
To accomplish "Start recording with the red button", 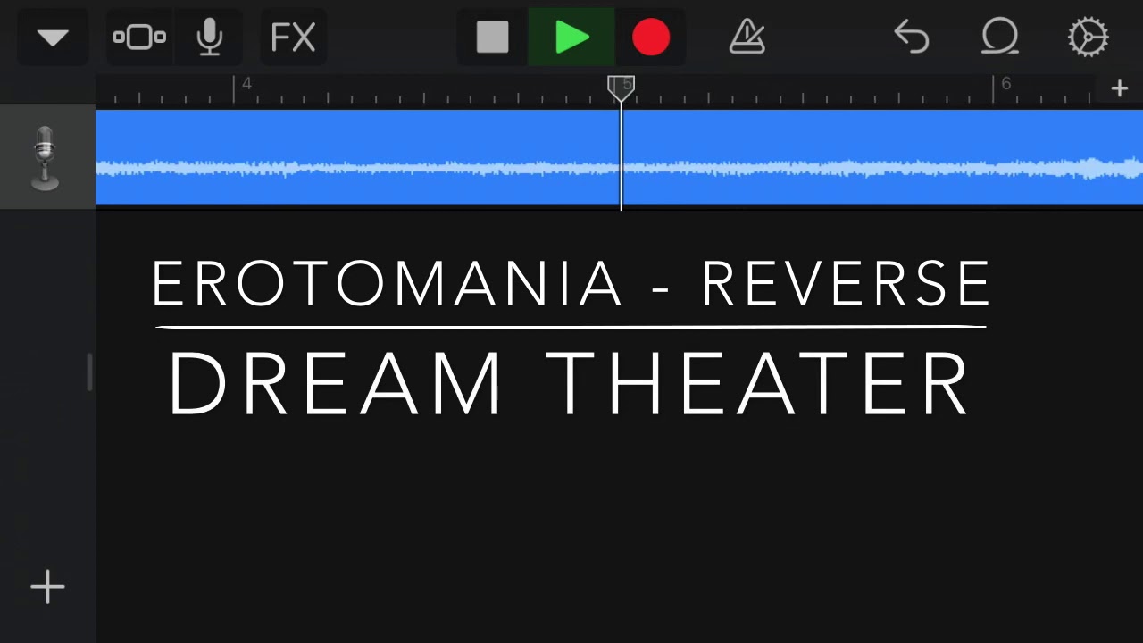I will [650, 38].
